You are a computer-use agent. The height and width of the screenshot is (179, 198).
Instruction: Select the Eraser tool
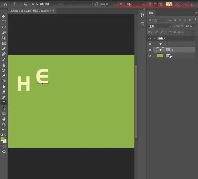click(x=4, y=76)
